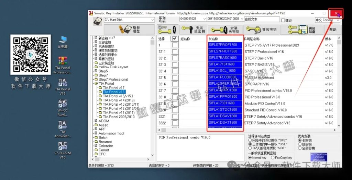Select the SIFLS7PROF1700 long name cell
This screenshot has height=180, width=352.
[225, 45]
